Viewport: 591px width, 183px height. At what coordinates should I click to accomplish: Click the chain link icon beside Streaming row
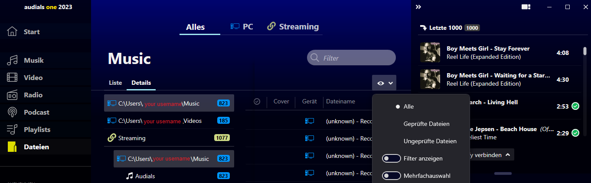tap(111, 138)
